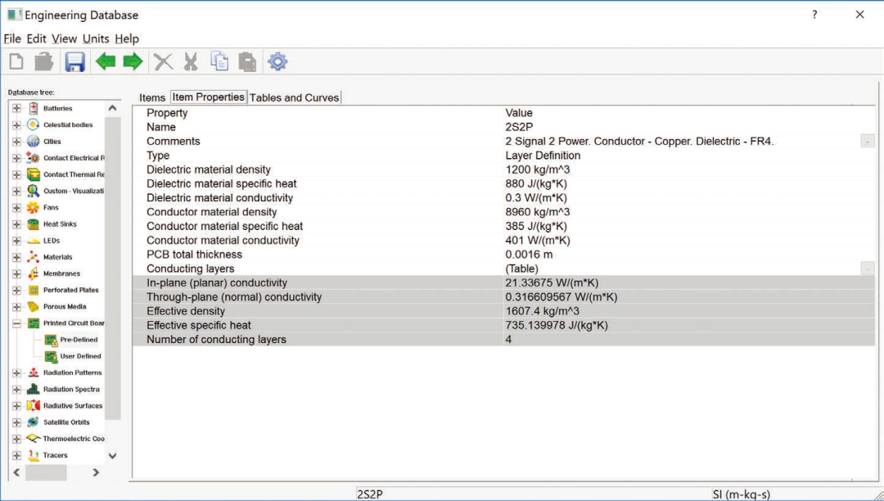The height and width of the screenshot is (501, 884).
Task: Select User Defined under Printed Circuit Boards
Action: click(80, 356)
